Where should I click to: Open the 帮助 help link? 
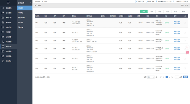click(182, 5)
